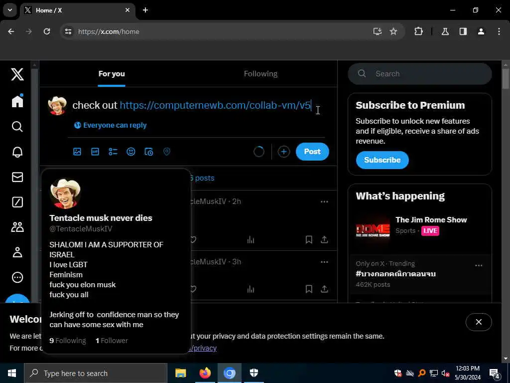Click 1 Follower in hover card
The width and height of the screenshot is (510, 383).
pyautogui.click(x=112, y=341)
